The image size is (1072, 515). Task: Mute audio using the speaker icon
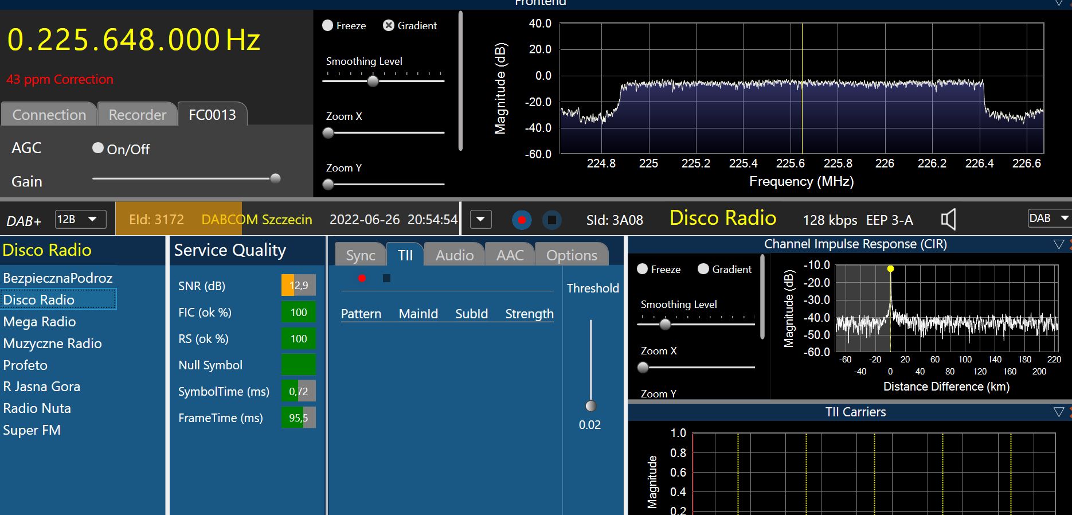tap(949, 220)
